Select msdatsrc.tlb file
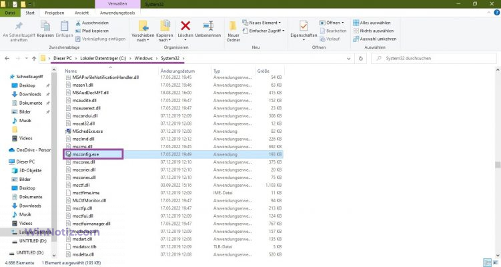 [81, 247]
